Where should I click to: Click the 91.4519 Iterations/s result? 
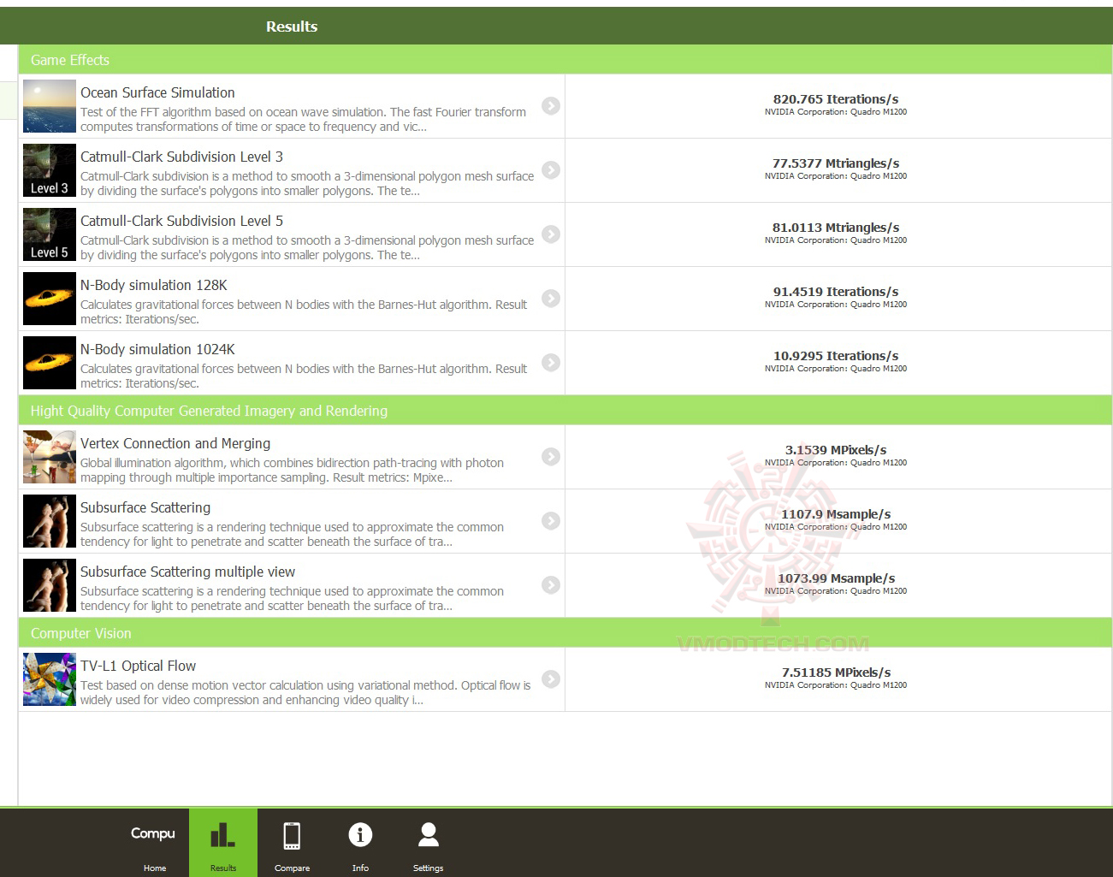coord(836,292)
